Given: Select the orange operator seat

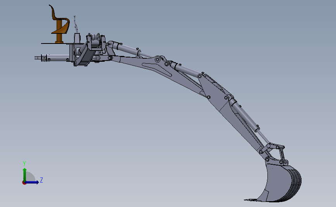Looking at the screenshot, I should [x=60, y=24].
